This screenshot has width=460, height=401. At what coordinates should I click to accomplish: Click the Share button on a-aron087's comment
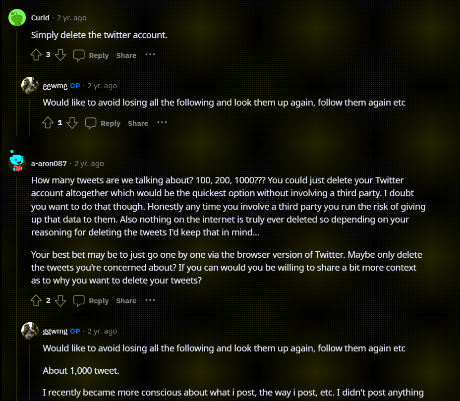pyautogui.click(x=126, y=300)
